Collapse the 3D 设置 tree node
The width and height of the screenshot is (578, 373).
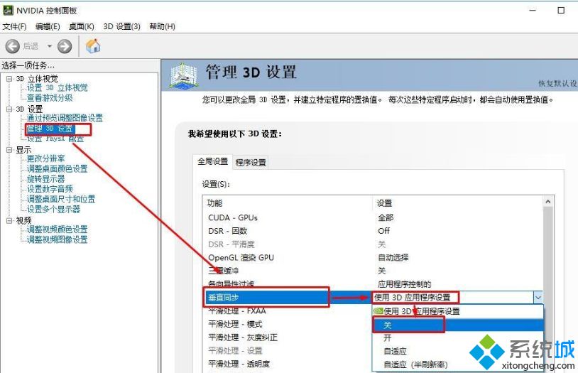[9, 109]
